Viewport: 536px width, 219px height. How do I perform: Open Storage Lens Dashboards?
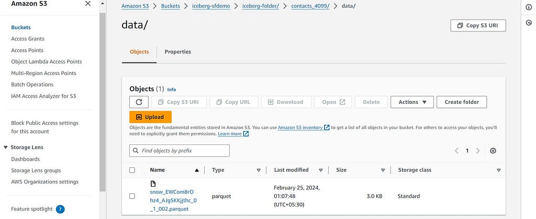tap(25, 159)
